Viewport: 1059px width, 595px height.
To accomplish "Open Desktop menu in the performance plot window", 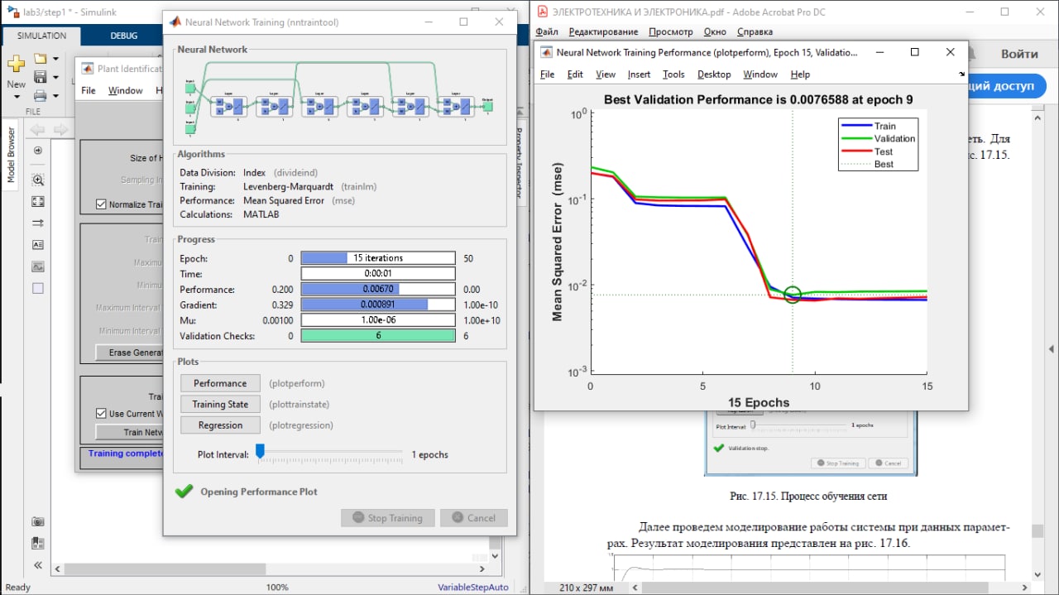I will pos(714,74).
